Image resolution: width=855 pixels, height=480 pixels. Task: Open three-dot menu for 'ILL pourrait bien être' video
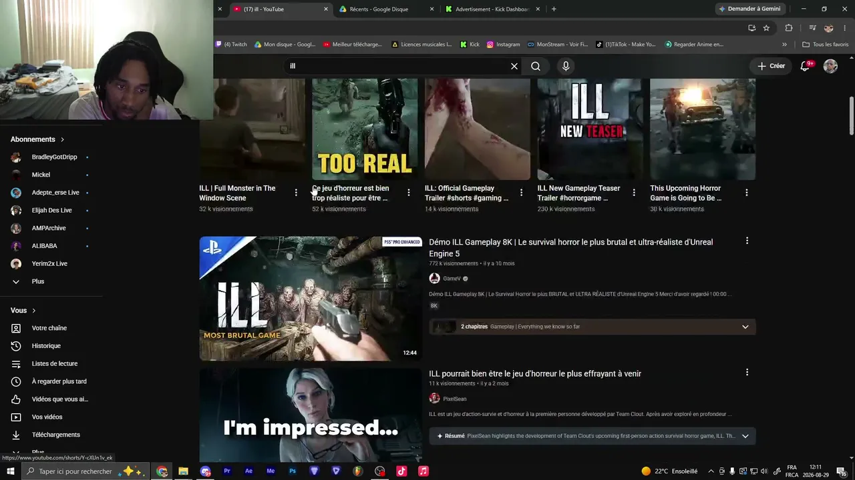coord(747,372)
